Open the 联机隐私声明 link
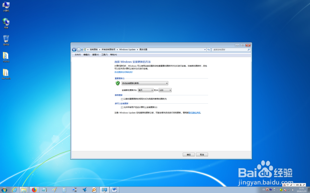This screenshot has width=310, height=193. coord(195,113)
